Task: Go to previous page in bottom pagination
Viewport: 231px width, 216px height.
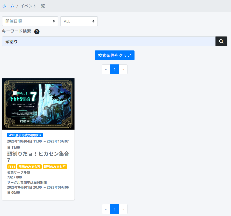Action: pyautogui.click(x=106, y=209)
